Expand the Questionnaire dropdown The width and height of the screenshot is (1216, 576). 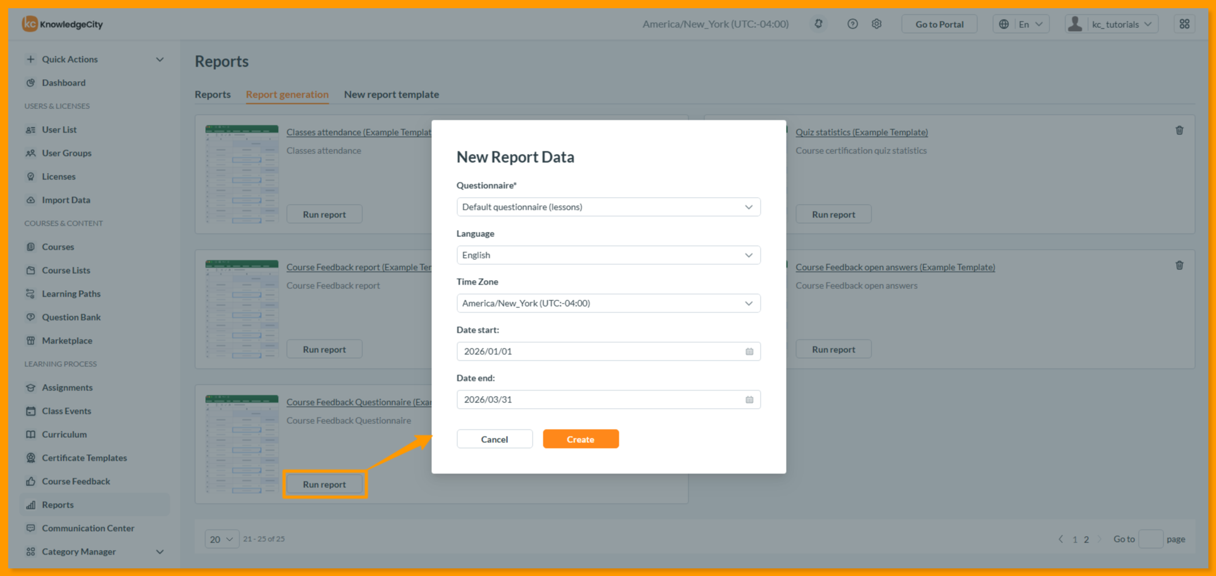pyautogui.click(x=608, y=207)
